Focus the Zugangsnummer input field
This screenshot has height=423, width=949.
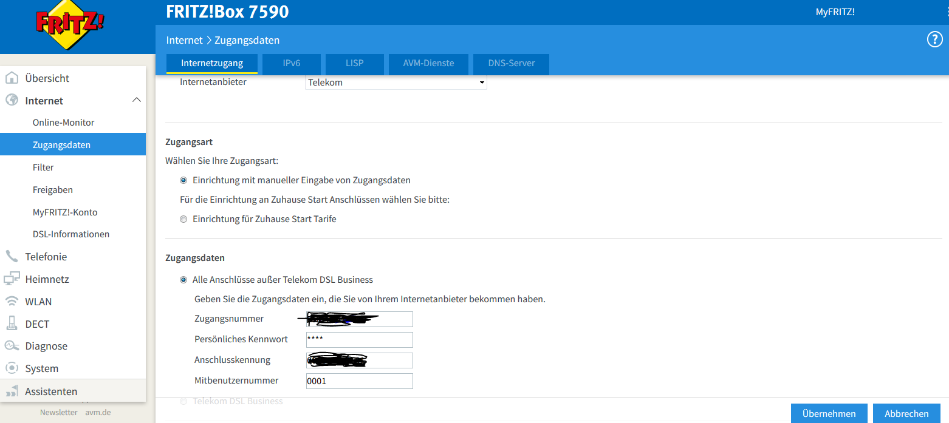click(360, 319)
